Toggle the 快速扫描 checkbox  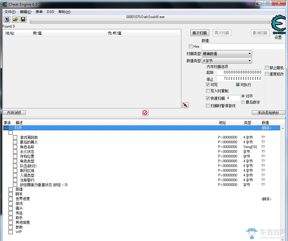pyautogui.click(x=208, y=98)
